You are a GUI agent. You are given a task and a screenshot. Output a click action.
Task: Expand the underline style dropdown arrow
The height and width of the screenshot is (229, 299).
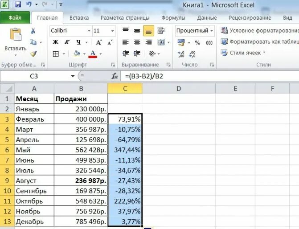[x=86, y=42]
